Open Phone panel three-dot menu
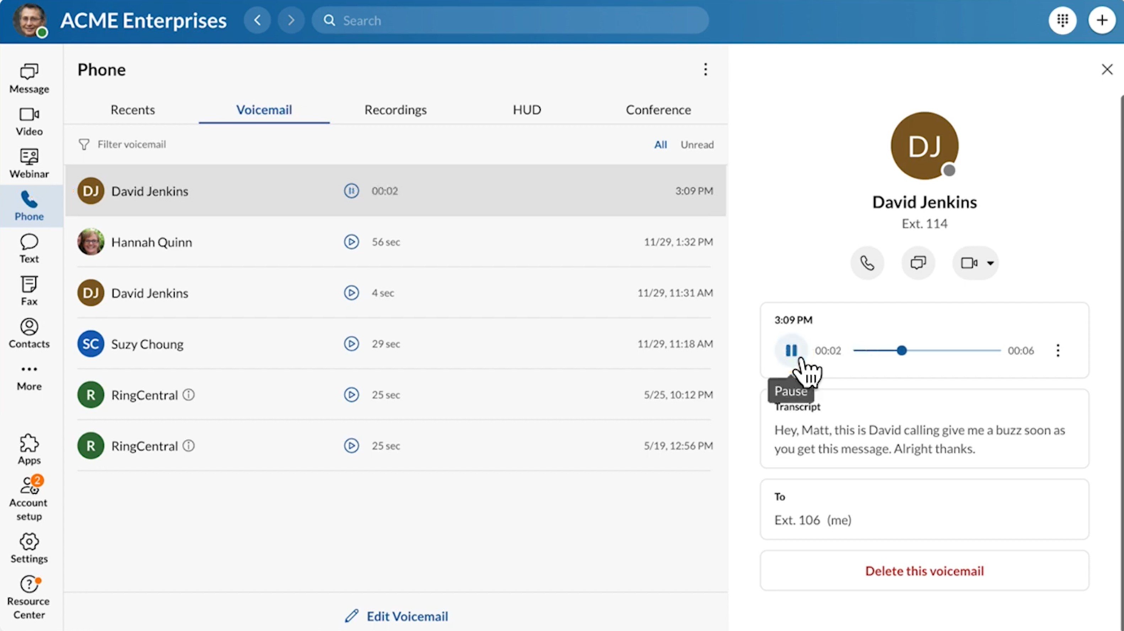1124x631 pixels. (x=705, y=69)
